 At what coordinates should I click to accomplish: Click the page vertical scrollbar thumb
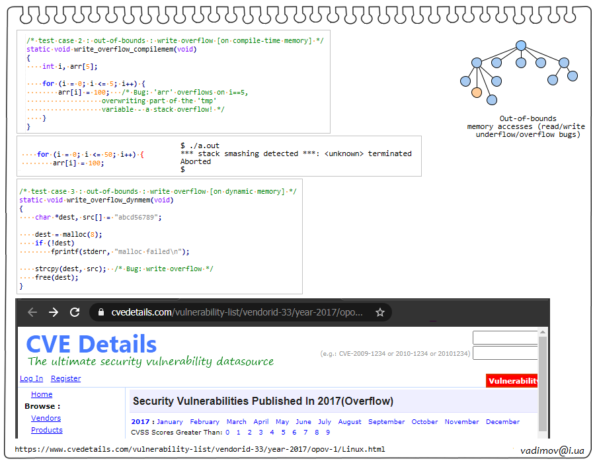click(543, 384)
